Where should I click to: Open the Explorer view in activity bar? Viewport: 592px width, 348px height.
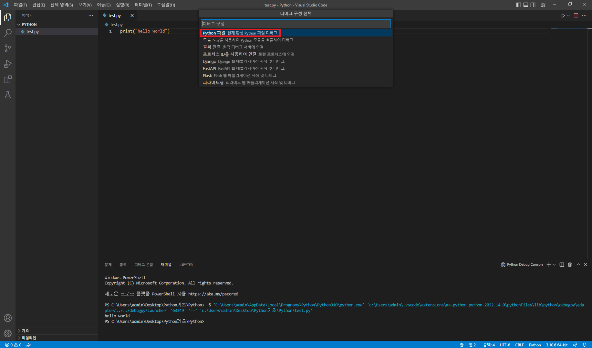pyautogui.click(x=8, y=17)
